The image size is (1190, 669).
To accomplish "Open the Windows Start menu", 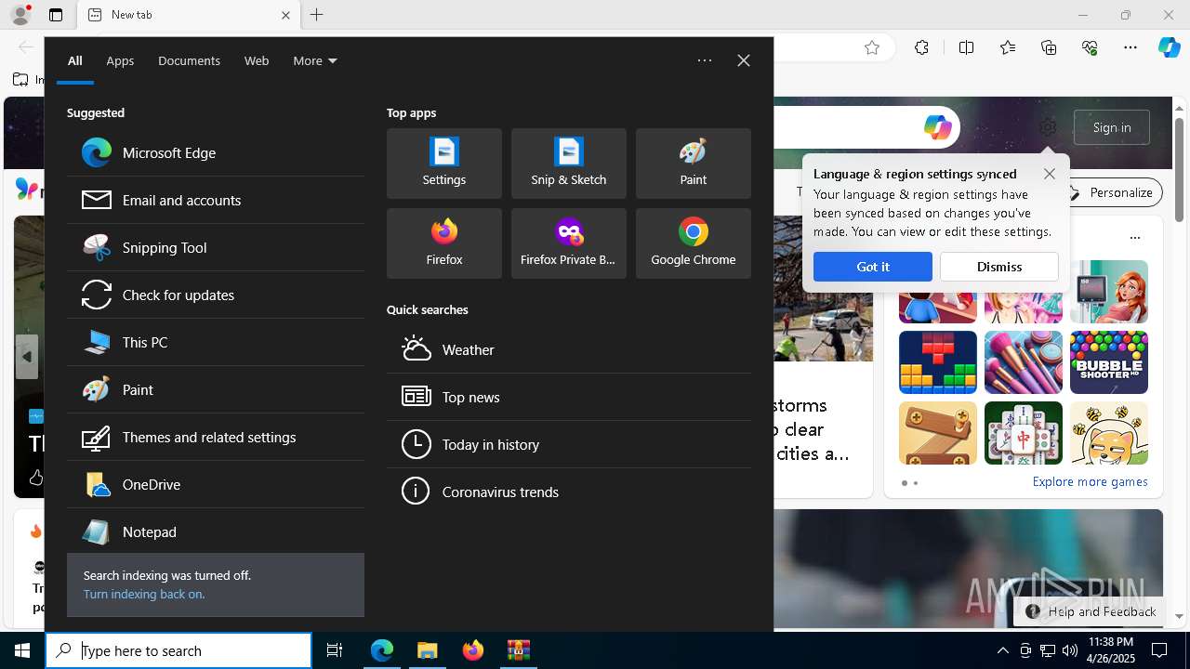I will click(22, 650).
